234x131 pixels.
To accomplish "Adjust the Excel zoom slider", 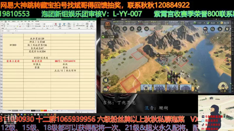I will (x=88, y=112).
